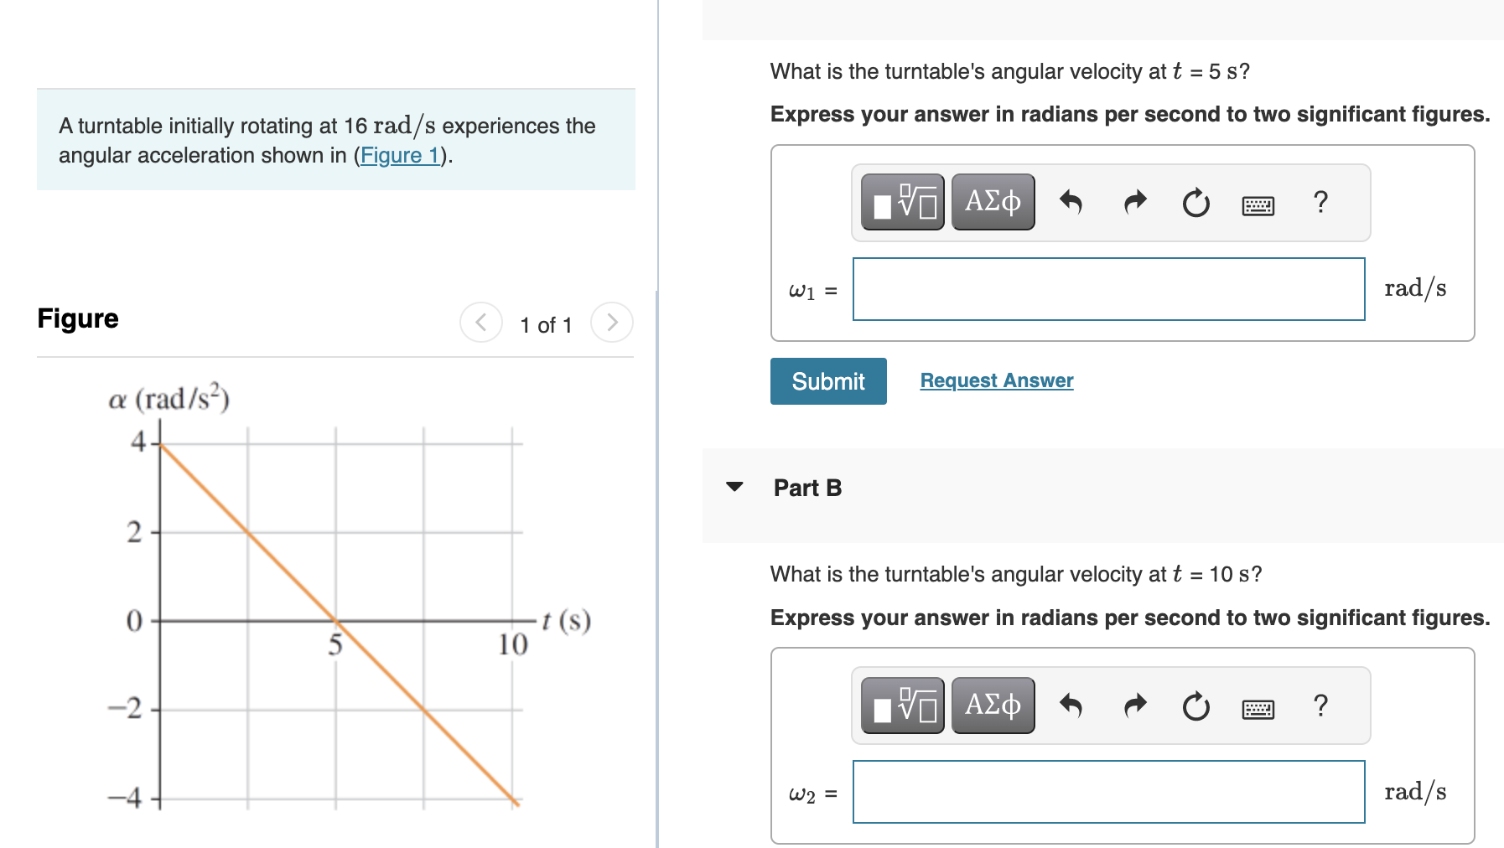
Task: Click the redo icon in Part B toolbar
Action: [x=1133, y=705]
